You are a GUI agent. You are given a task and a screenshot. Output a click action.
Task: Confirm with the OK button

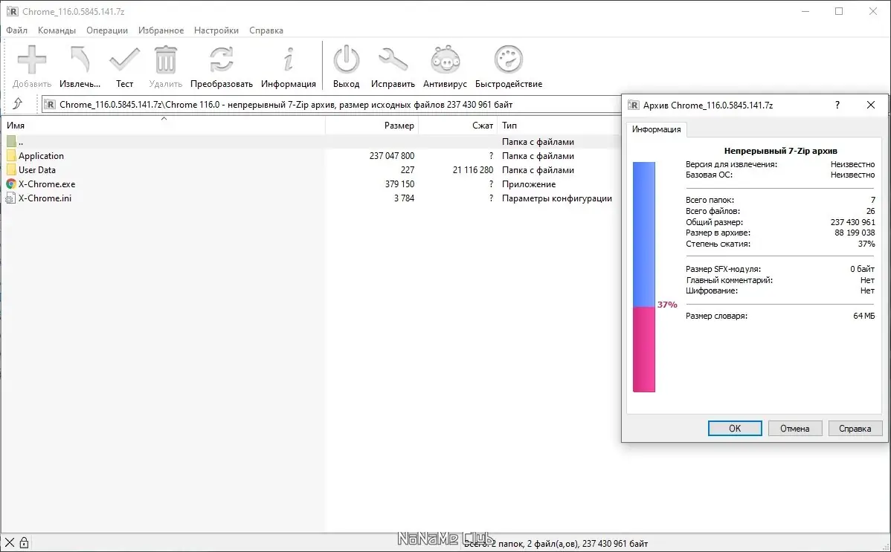coord(735,428)
